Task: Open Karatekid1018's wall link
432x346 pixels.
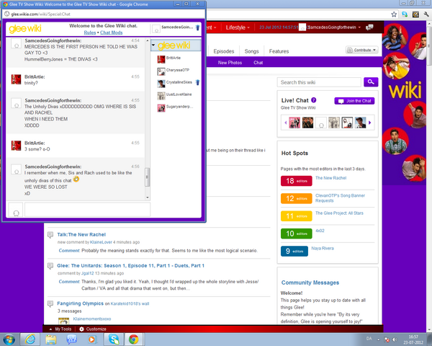Action: click(130, 303)
